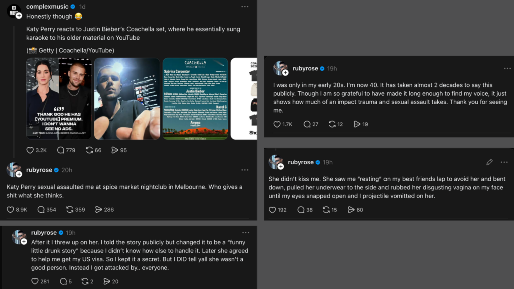Like the rubyrose post with 8.9K likes
This screenshot has width=514, height=289.
pyautogui.click(x=11, y=210)
